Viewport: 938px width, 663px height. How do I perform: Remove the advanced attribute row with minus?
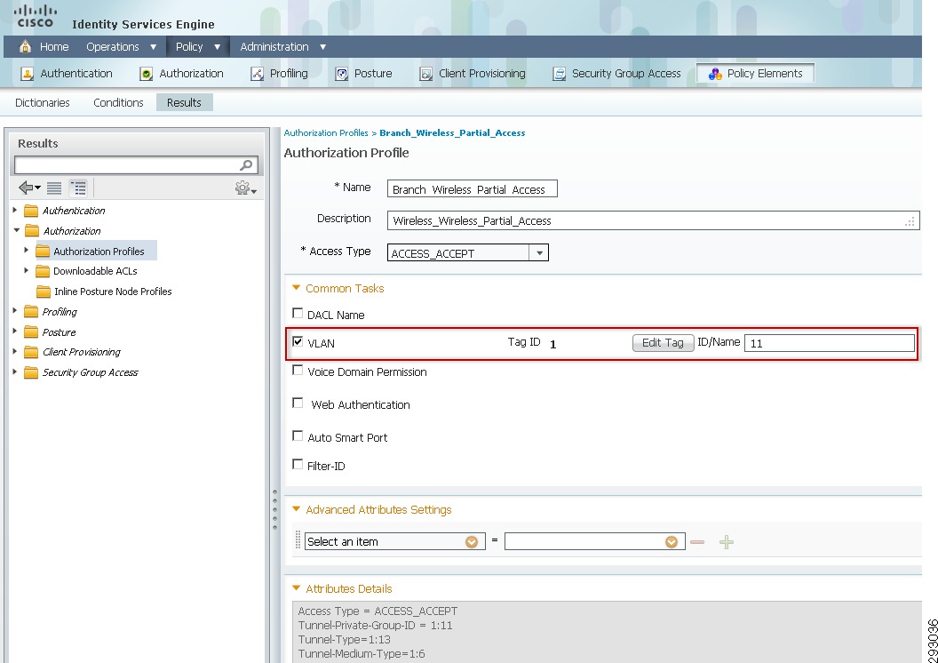pyautogui.click(x=697, y=542)
